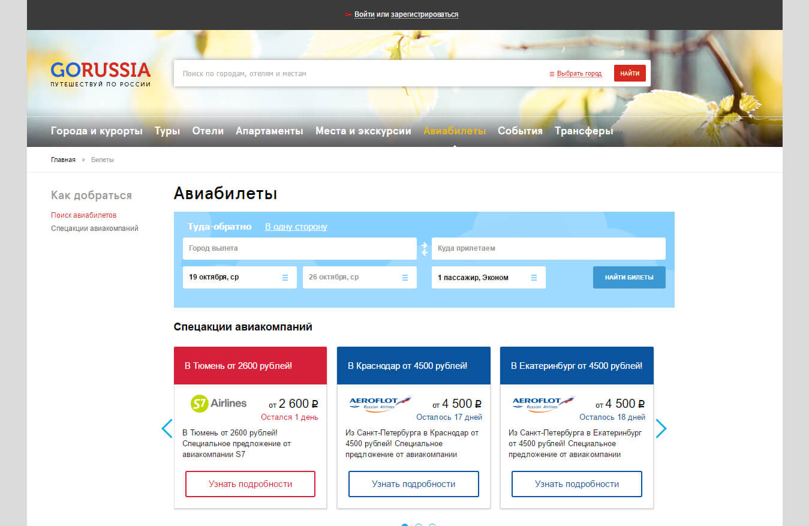Switch to В одну сторону trip type
This screenshot has height=526, width=809.
(296, 227)
